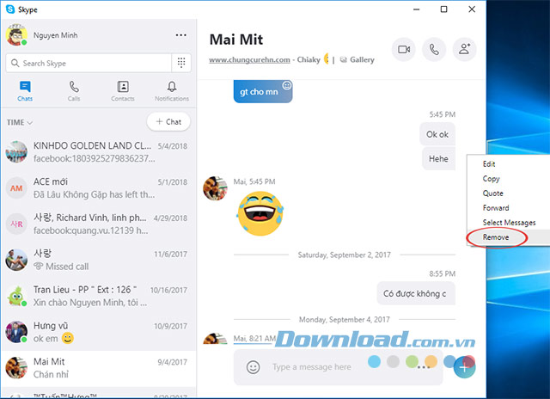Image resolution: width=550 pixels, height=399 pixels.
Task: Open the Contacts tab
Action: [x=123, y=91]
